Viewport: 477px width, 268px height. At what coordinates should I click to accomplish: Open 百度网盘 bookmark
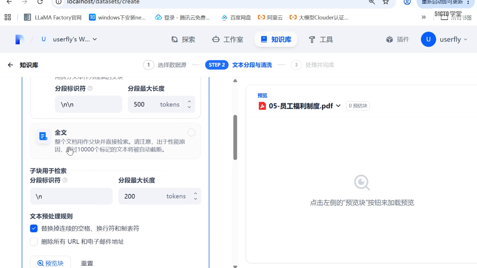click(x=236, y=17)
